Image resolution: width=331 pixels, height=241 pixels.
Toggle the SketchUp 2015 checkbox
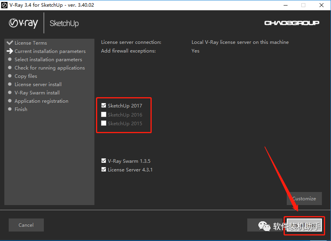(x=103, y=123)
